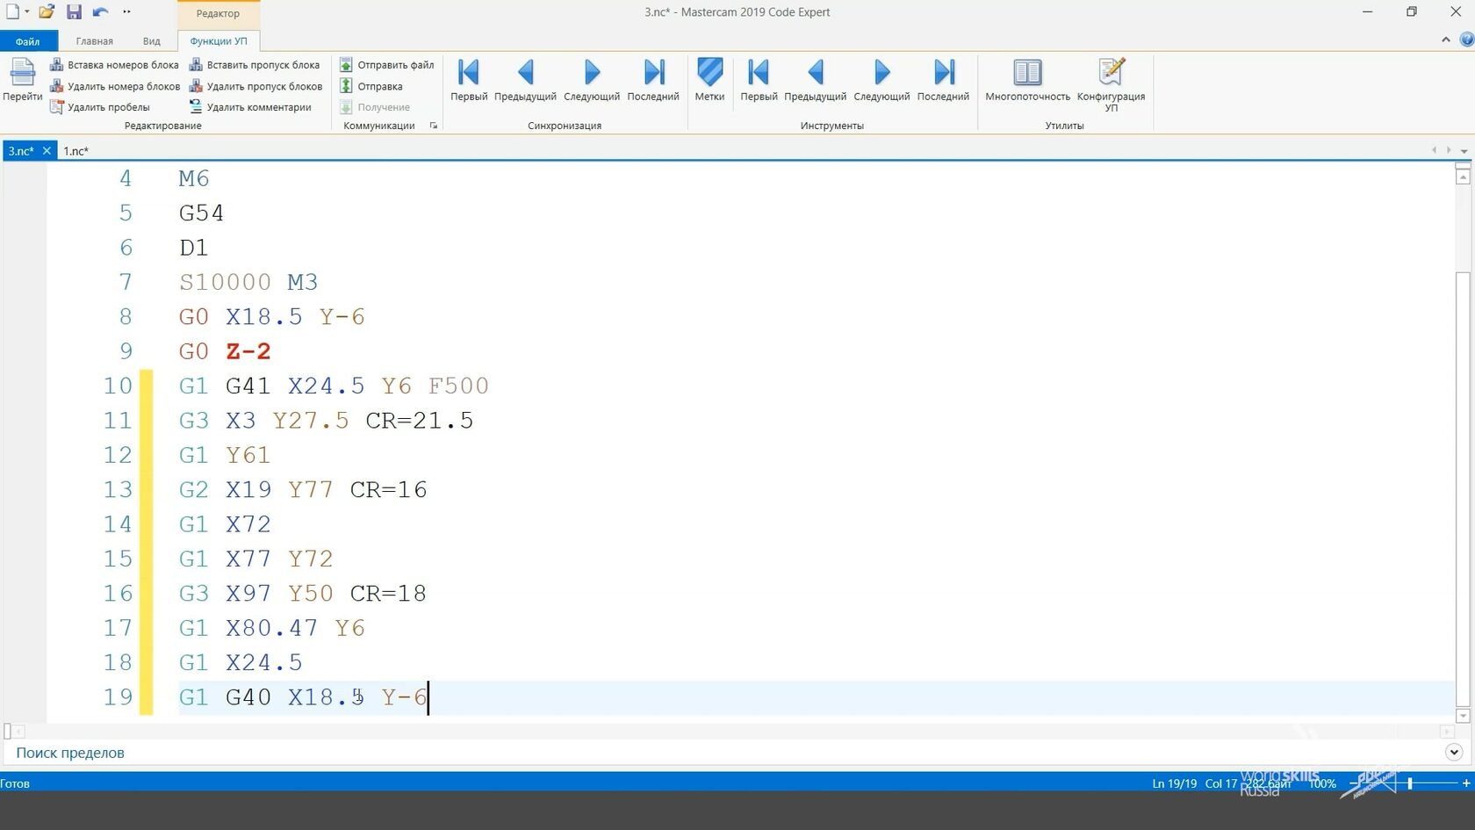Click code line "S10000 M3"

tap(248, 282)
